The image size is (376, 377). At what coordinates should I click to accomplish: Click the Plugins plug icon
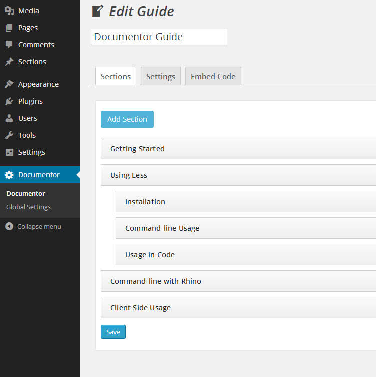click(x=9, y=101)
